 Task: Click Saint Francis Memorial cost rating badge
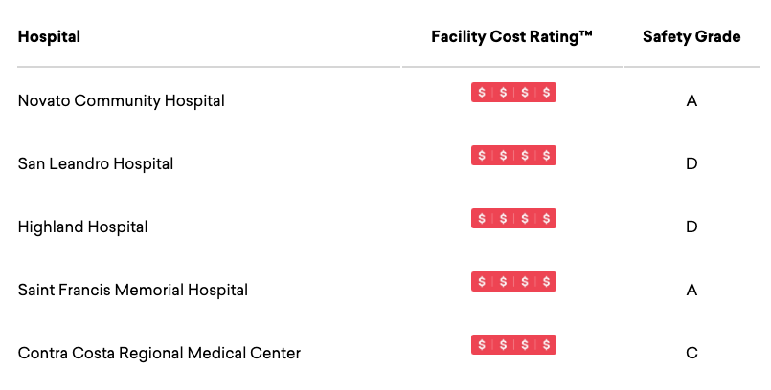coord(513,282)
